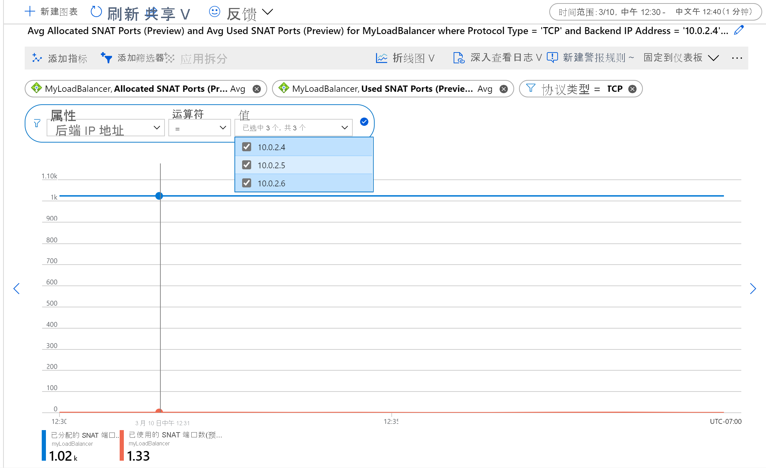Click UTC-07:00 timezone label
766x468 pixels.
(x=726, y=421)
